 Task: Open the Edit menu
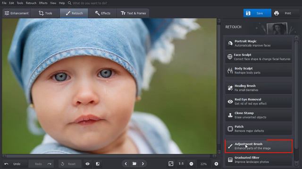pyautogui.click(x=11, y=3)
